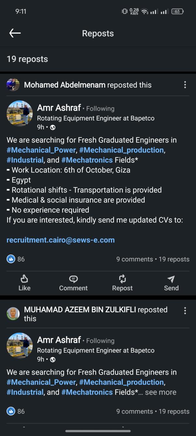
Task: Open the #Mechanical_Power hashtag in first post
Action: click(x=41, y=150)
